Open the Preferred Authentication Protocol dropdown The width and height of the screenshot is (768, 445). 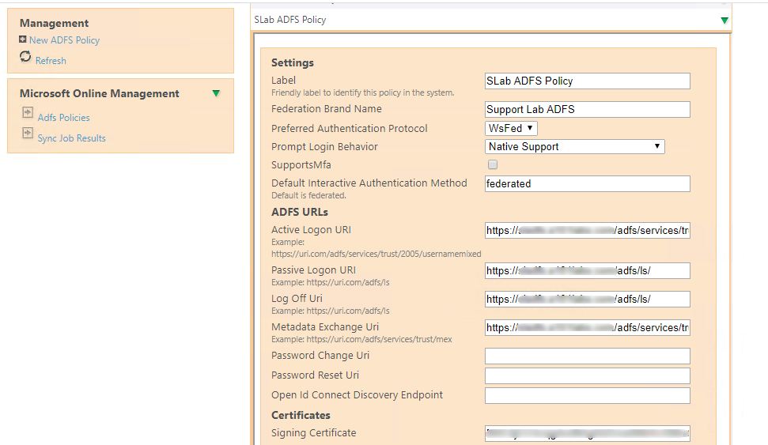[512, 128]
